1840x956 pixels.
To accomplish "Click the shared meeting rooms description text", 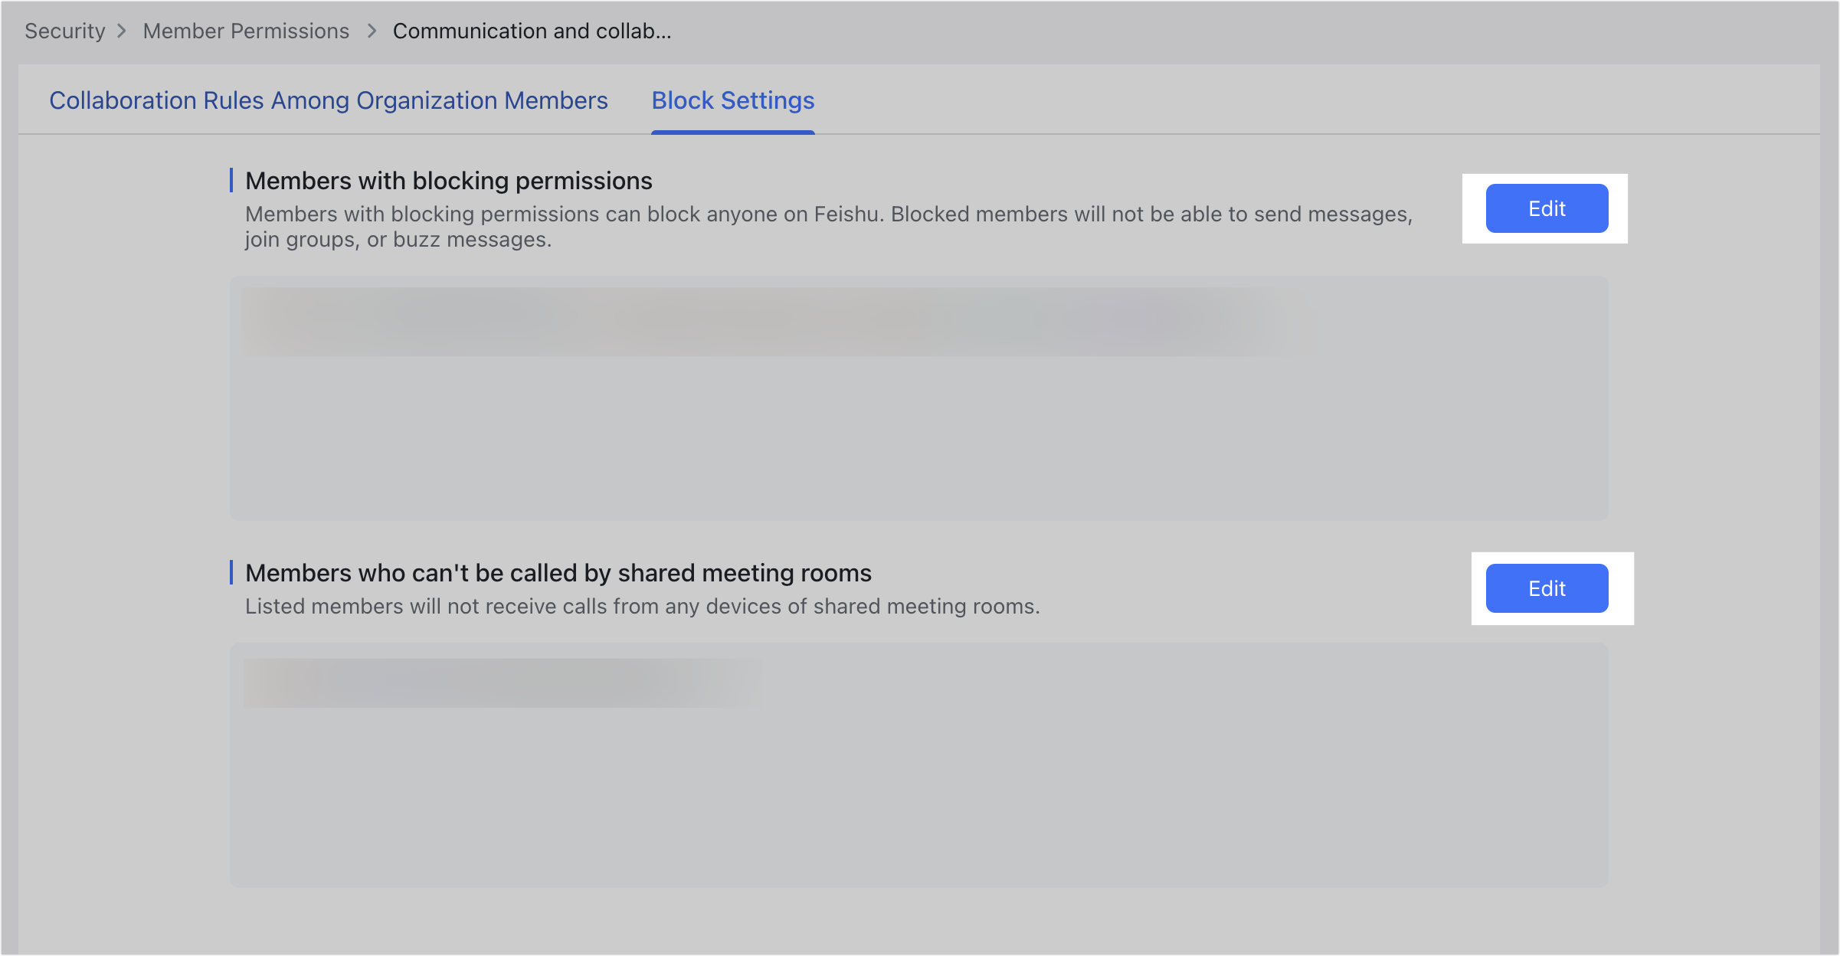I will (642, 606).
